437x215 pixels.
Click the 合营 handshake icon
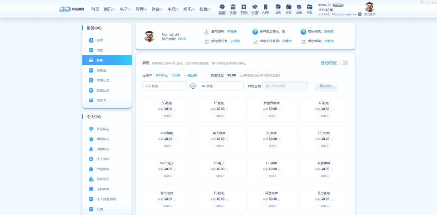pyautogui.click(x=255, y=7)
